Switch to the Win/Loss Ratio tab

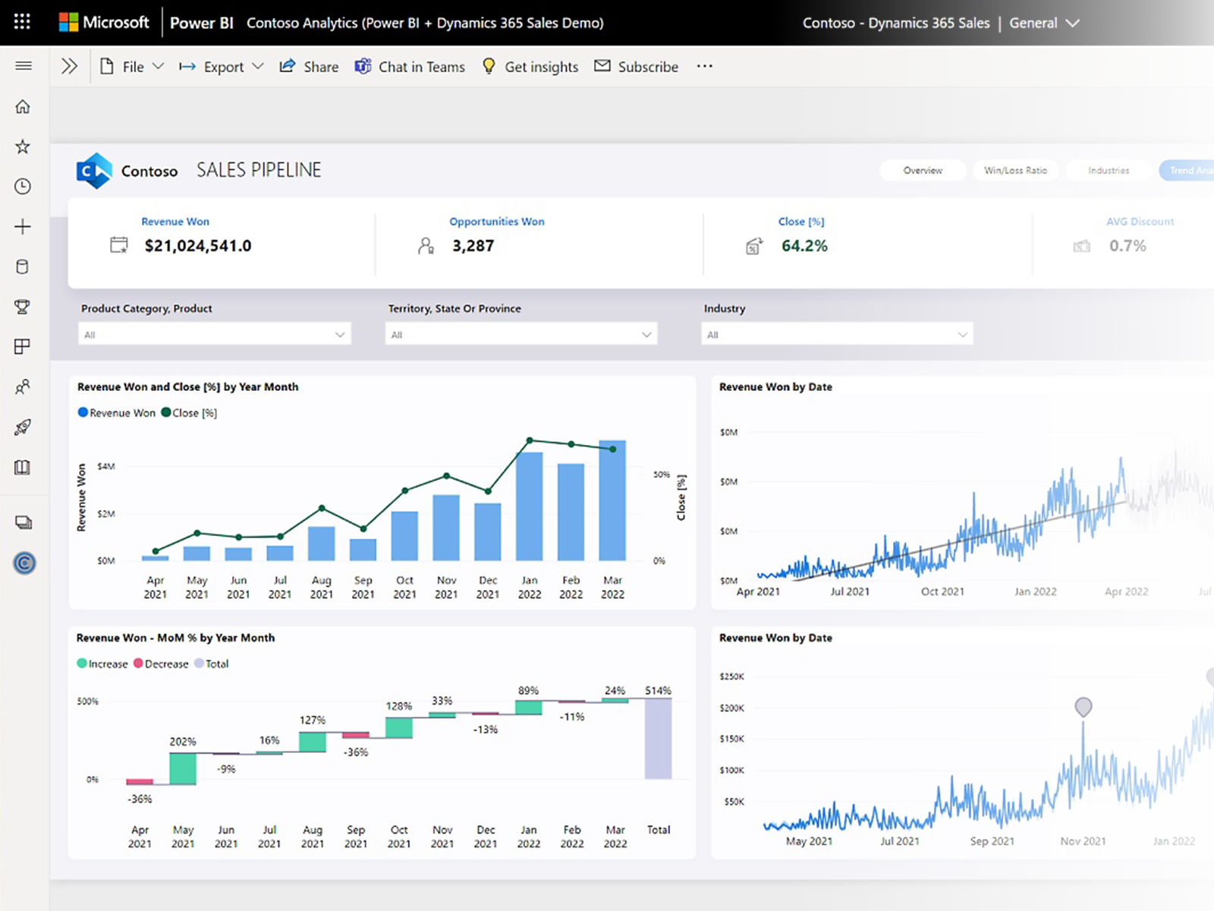click(1015, 170)
